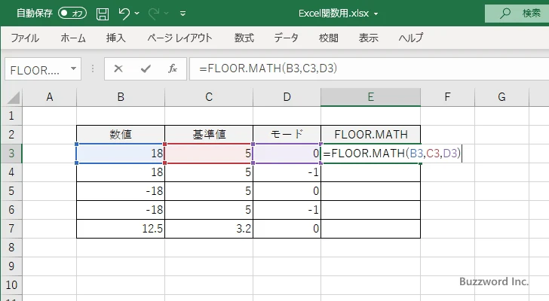This screenshot has width=549, height=301.
Task: Select column B header
Action: (121, 97)
